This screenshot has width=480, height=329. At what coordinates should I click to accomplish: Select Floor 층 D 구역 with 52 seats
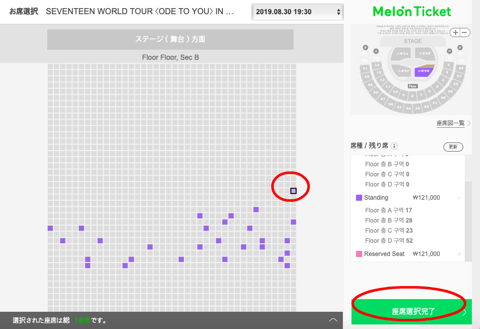tap(388, 241)
